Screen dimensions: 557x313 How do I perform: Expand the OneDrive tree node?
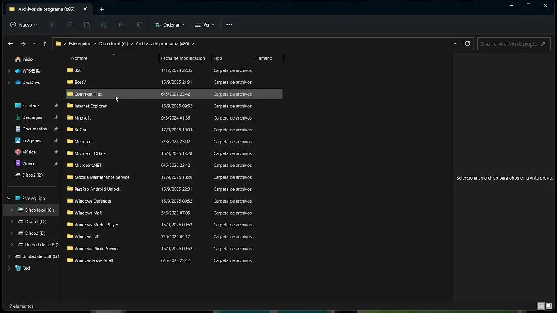pyautogui.click(x=9, y=83)
